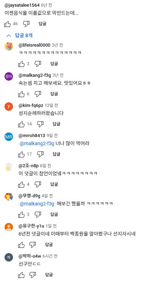Click 답글 under @kim-fq6pz's reply
This screenshot has width=154, height=285.
[56, 124]
